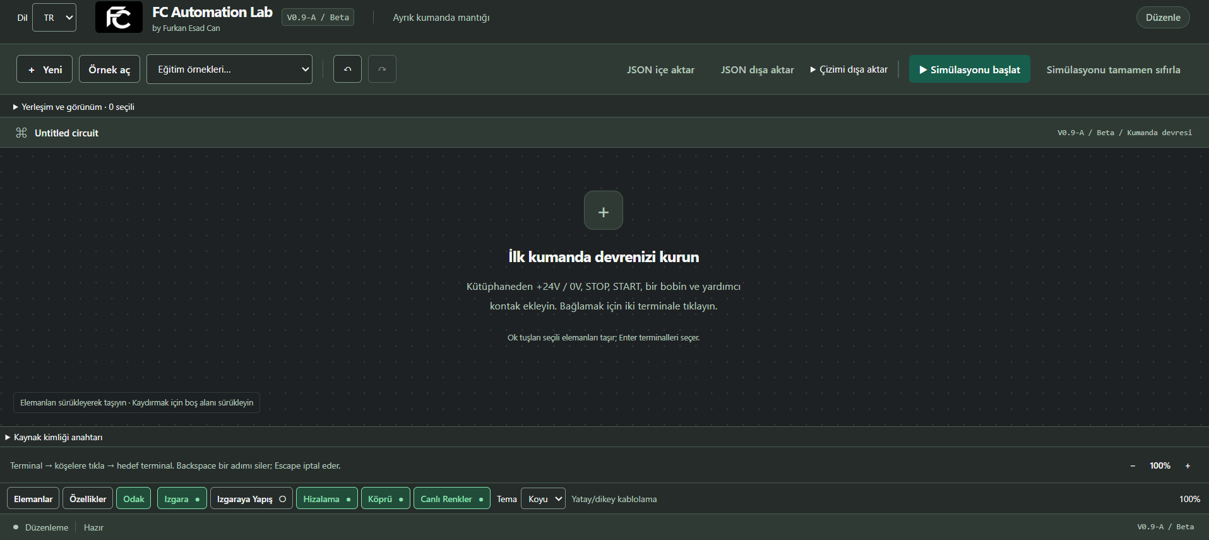Click the Untitled circuit title
This screenshot has width=1209, height=540.
pyautogui.click(x=66, y=133)
